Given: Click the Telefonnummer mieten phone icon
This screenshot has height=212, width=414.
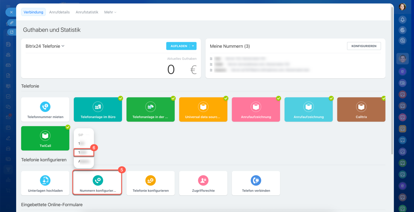Looking at the screenshot, I should 45,106.
